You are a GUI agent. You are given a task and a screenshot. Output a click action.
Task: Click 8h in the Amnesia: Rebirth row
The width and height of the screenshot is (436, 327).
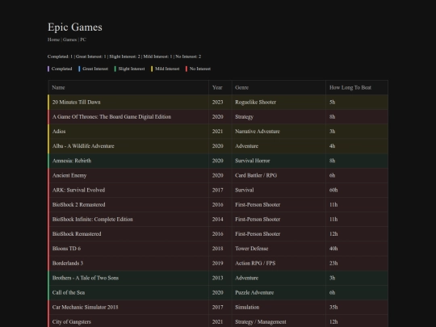(333, 161)
